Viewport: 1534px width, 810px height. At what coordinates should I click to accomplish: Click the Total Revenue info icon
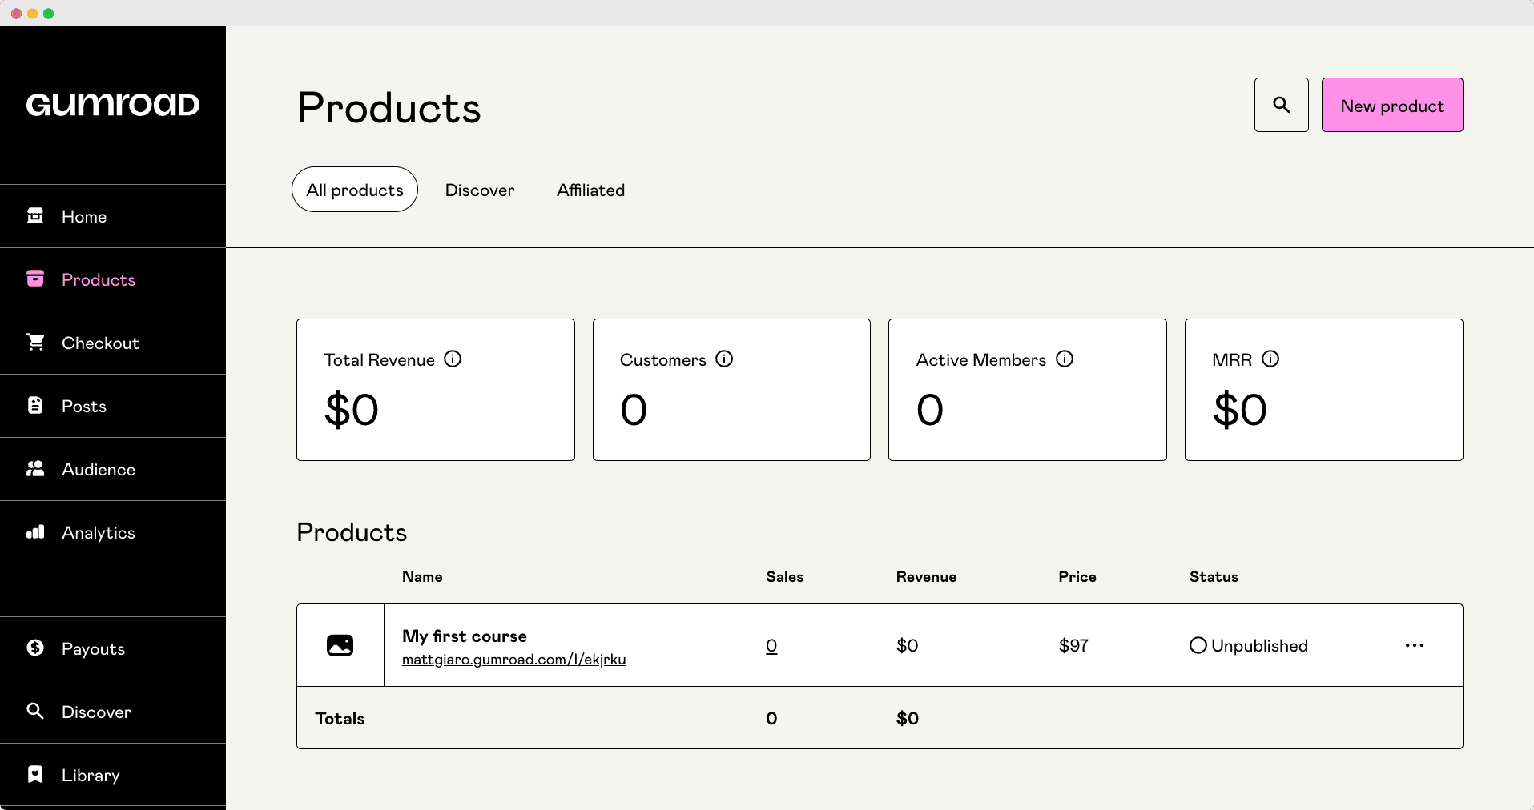[x=453, y=359]
